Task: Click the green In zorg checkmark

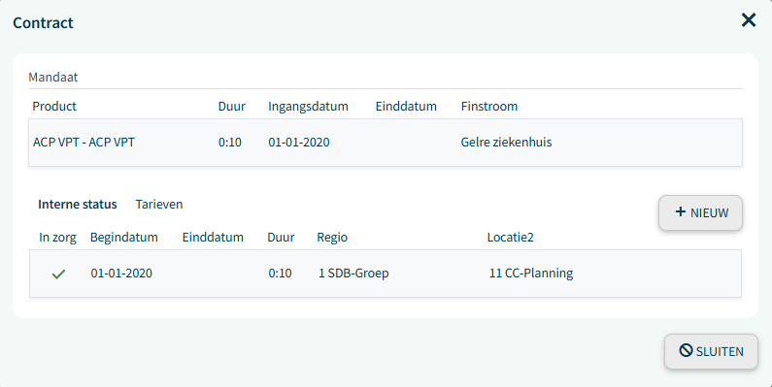Action: 58,274
